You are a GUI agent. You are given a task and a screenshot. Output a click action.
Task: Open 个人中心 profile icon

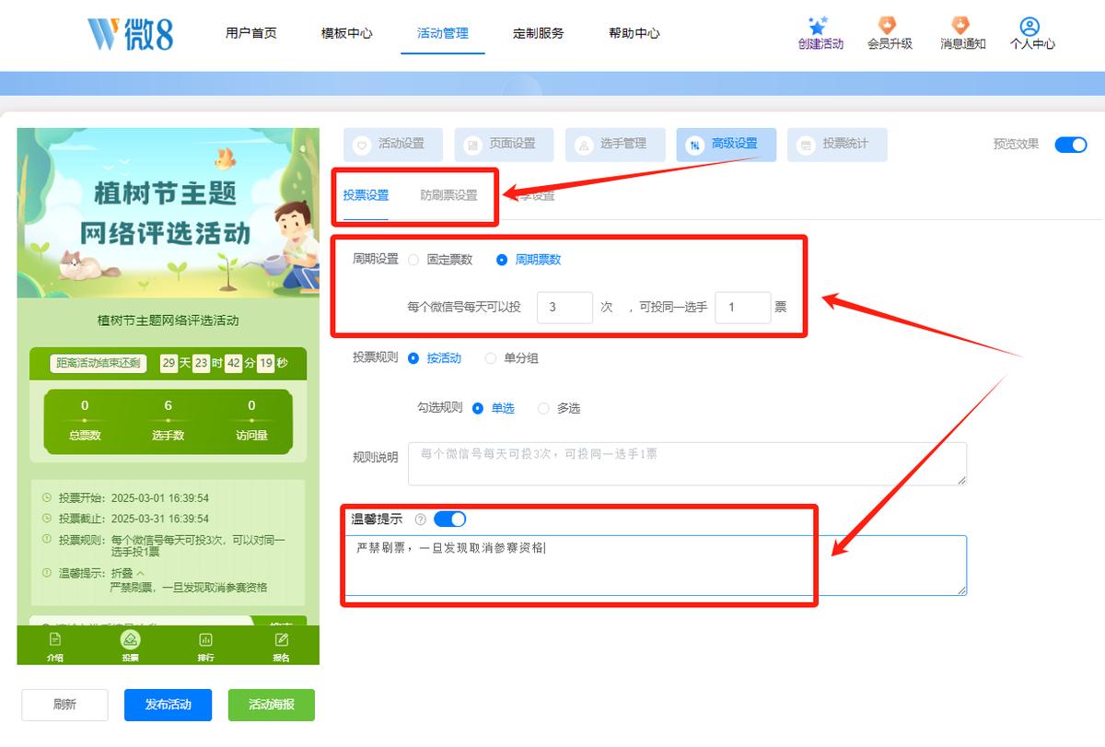click(x=1030, y=27)
